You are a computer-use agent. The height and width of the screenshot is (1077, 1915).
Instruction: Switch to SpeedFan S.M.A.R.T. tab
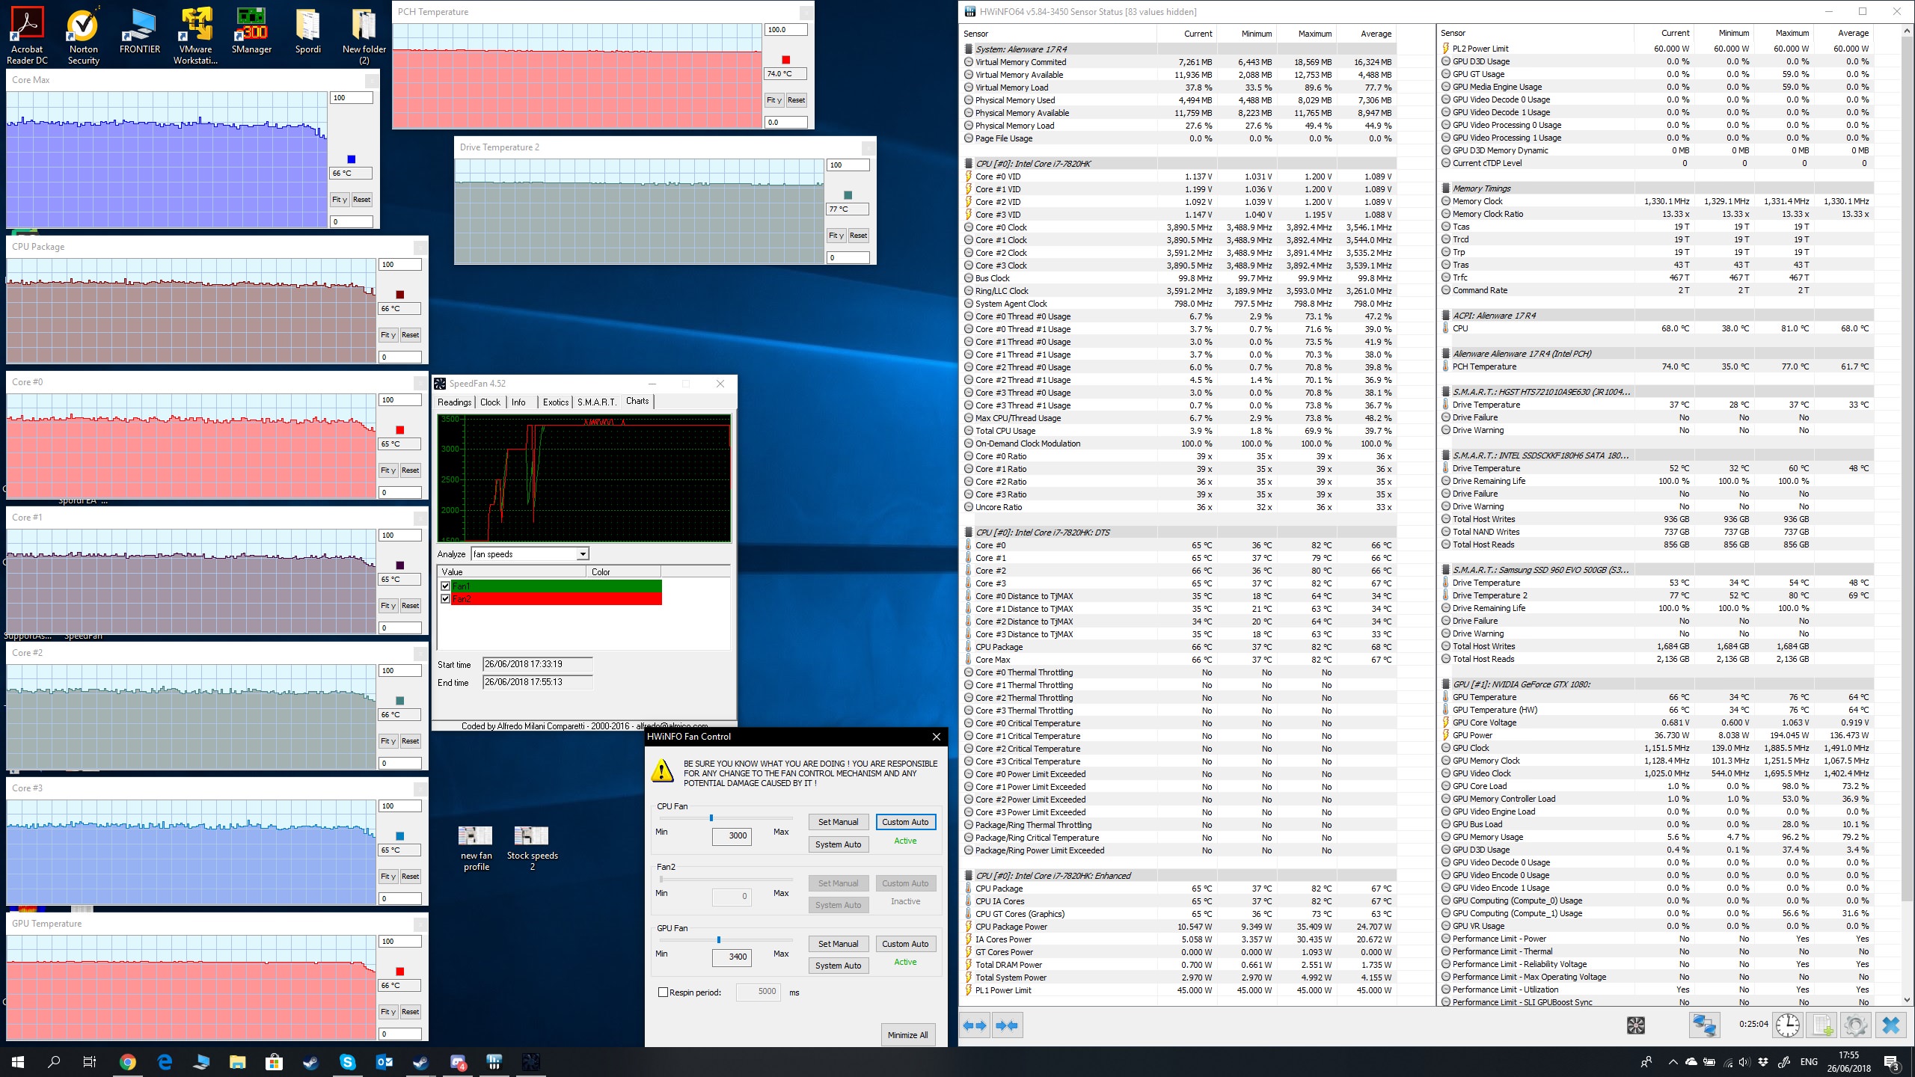[x=596, y=402]
